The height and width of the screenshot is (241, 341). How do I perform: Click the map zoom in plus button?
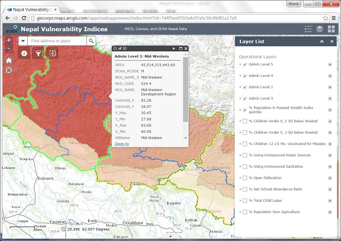pyautogui.click(x=9, y=41)
